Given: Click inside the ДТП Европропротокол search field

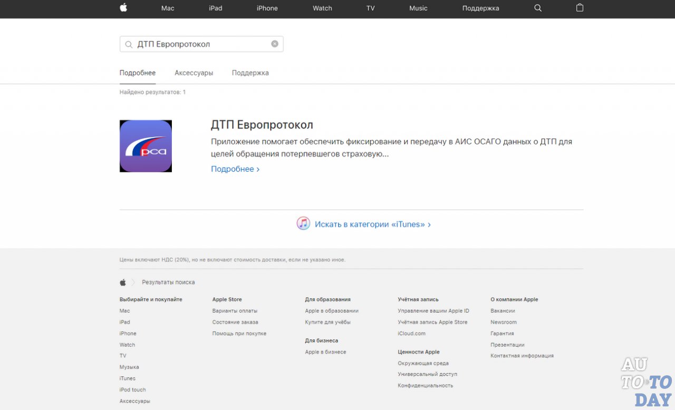Looking at the screenshot, I should pos(200,44).
